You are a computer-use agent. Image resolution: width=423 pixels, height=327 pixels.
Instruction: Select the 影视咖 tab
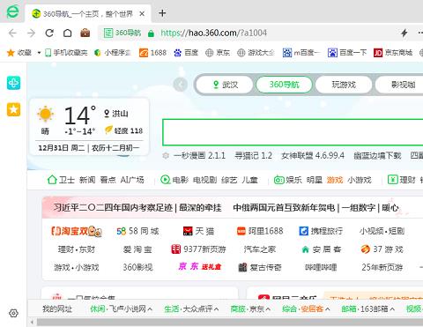[403, 85]
